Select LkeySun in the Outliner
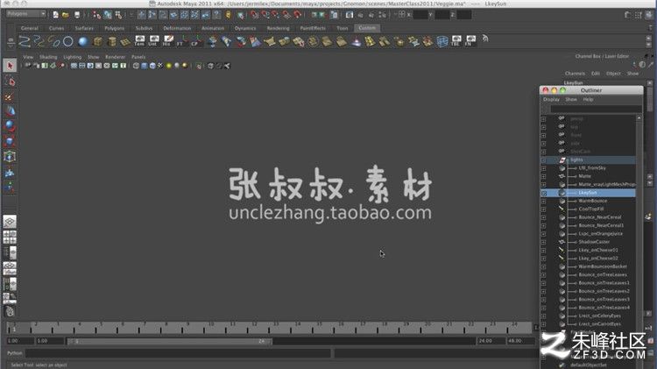This screenshot has width=657, height=369. point(588,193)
